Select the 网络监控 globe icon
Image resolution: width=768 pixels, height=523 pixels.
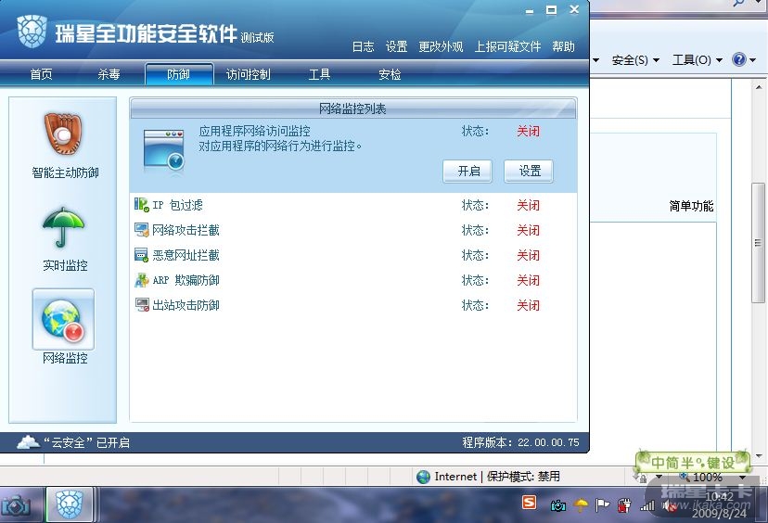[x=64, y=319]
